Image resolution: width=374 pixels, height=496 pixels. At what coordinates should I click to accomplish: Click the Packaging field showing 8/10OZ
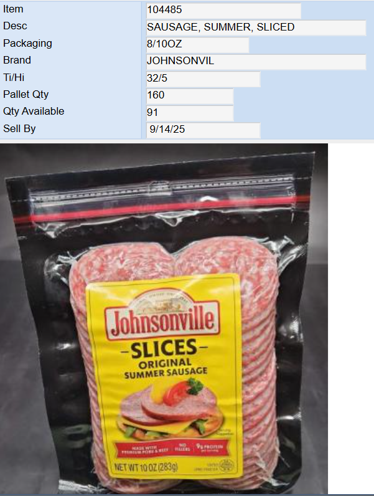(197, 45)
